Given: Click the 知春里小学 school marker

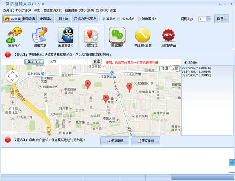Looking at the screenshot, I should click(135, 83).
